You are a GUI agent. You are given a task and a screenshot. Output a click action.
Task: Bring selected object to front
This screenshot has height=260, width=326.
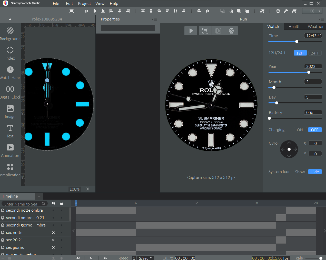pos(239,11)
